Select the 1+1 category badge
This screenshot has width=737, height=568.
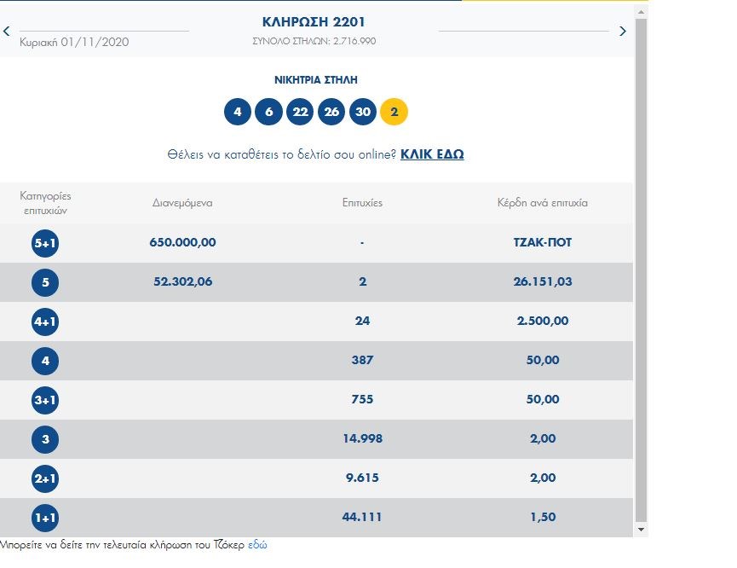[x=45, y=519]
